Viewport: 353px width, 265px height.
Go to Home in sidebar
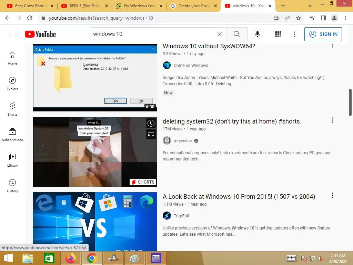(12, 58)
